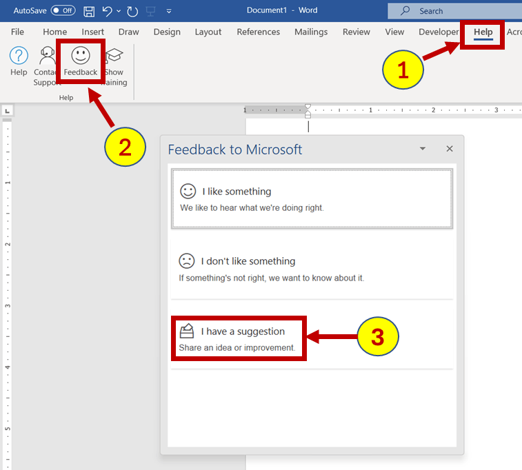
Task: Open the Insert tab
Action: click(92, 32)
